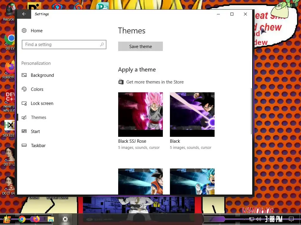Screen dimensions: 301x225
Task: Select the Vegeta blue theme thumbnail
Action: [192, 181]
